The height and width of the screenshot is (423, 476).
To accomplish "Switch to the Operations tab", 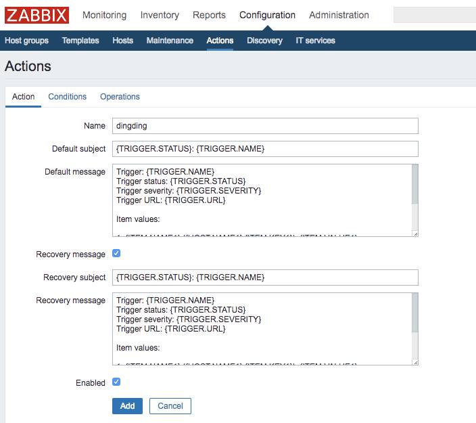I will [x=120, y=97].
